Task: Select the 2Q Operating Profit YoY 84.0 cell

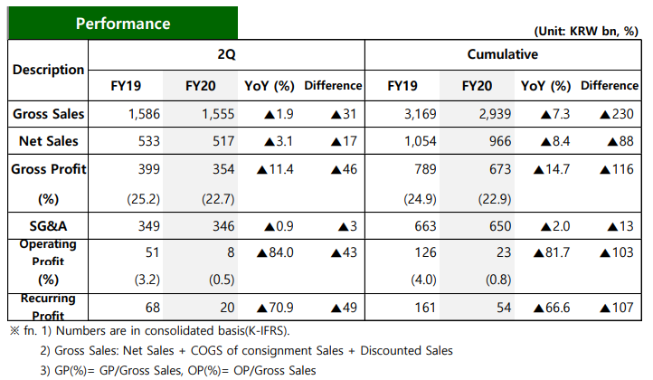Action: pos(275,252)
